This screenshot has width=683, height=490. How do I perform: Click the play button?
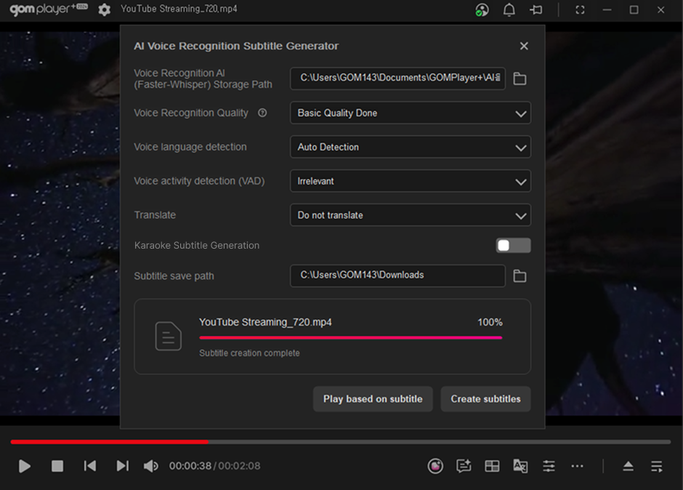pos(25,466)
